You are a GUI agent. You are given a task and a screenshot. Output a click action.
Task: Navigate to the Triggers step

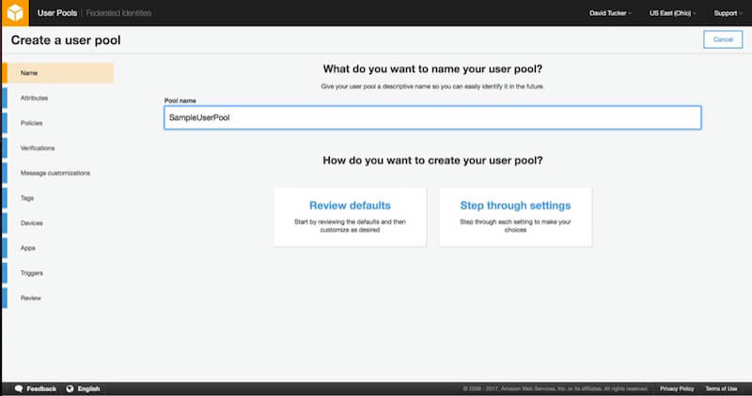click(x=31, y=273)
